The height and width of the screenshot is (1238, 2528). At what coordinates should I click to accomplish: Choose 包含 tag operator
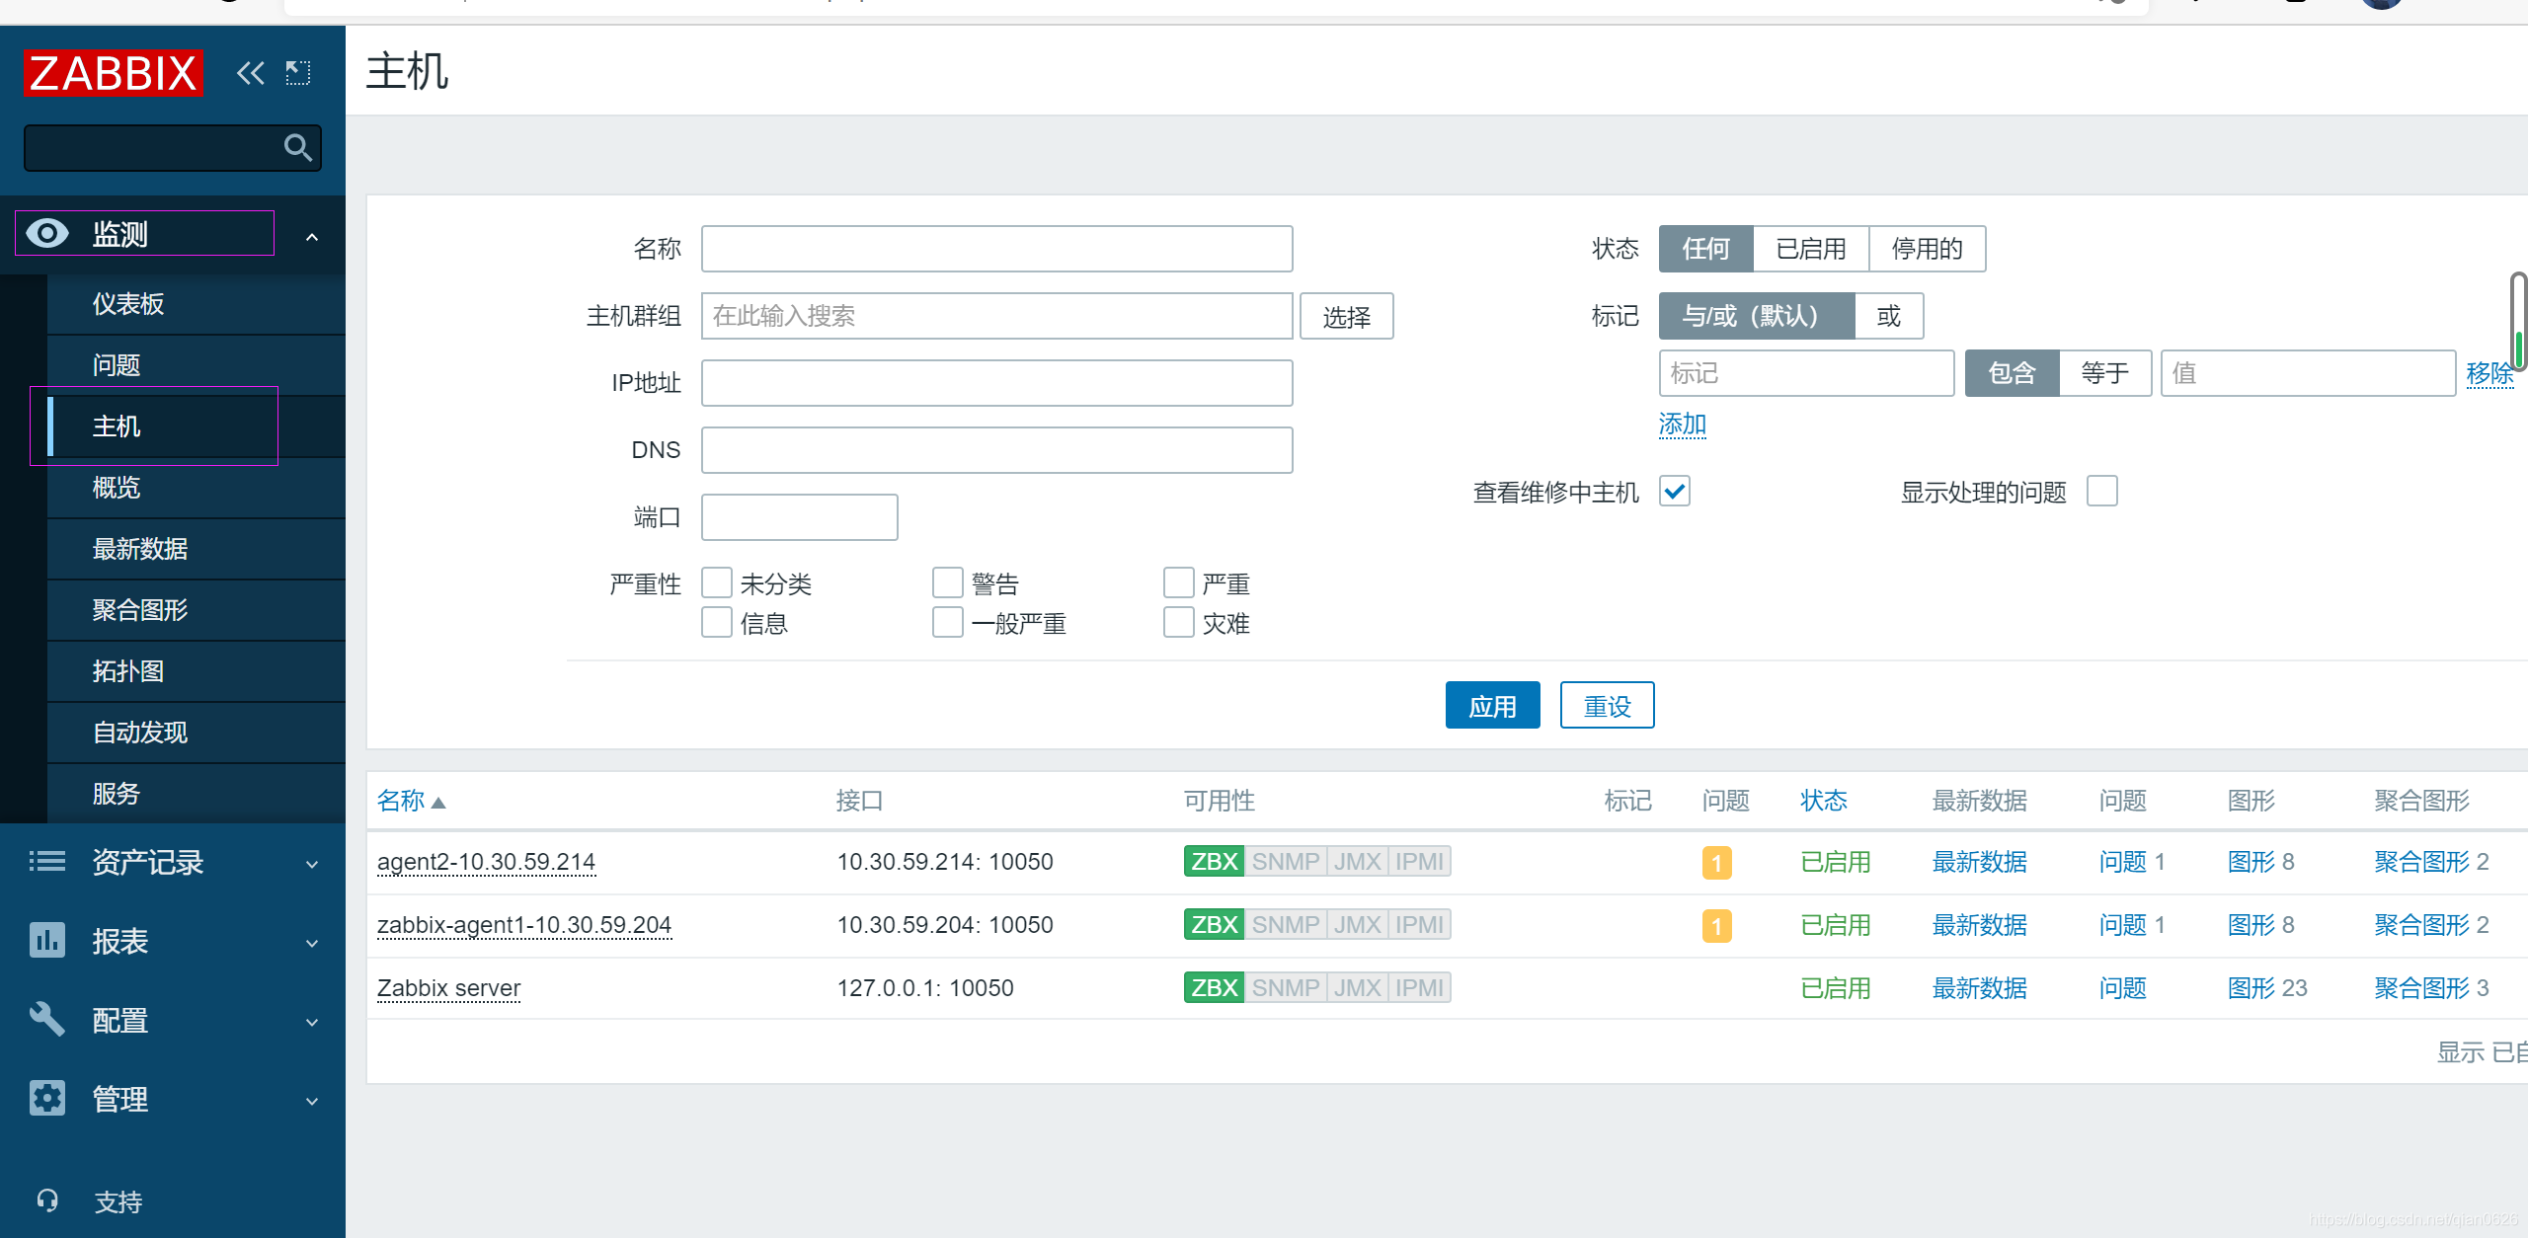pyautogui.click(x=2013, y=373)
